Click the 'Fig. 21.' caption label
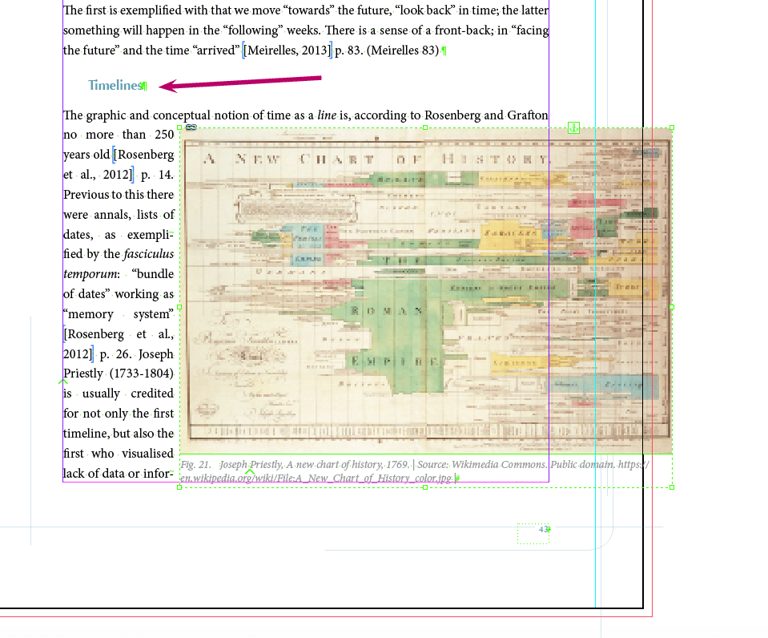This screenshot has width=768, height=638. coord(195,465)
